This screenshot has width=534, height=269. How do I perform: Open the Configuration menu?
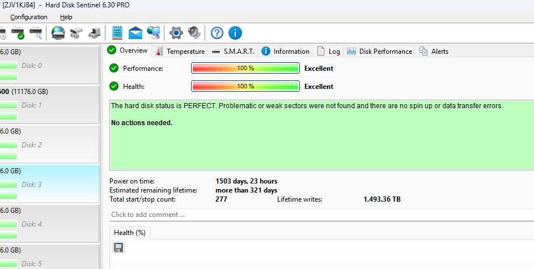(x=29, y=17)
